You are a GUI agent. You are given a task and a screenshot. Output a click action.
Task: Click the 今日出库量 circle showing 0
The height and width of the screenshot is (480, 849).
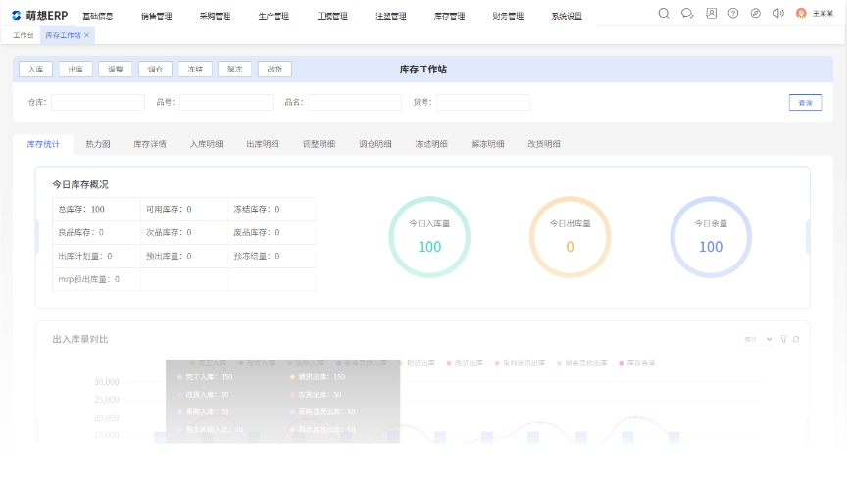coord(571,237)
